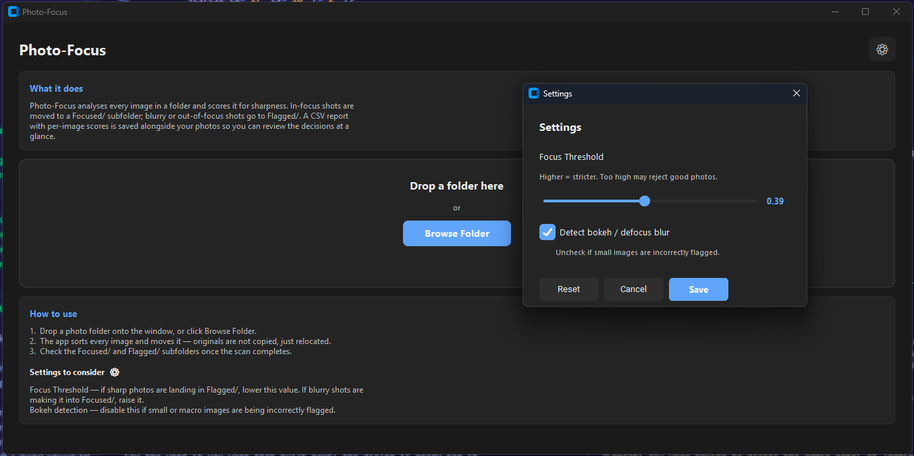Click 'Higher = stricter' hint text

pyautogui.click(x=628, y=177)
